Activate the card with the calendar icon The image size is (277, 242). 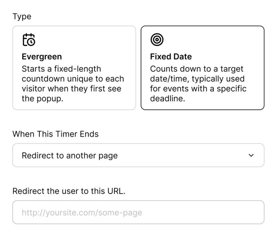pos(74,68)
